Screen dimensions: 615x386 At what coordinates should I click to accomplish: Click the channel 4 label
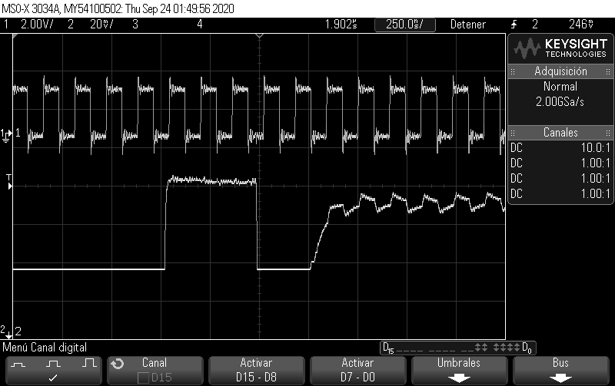[x=200, y=25]
